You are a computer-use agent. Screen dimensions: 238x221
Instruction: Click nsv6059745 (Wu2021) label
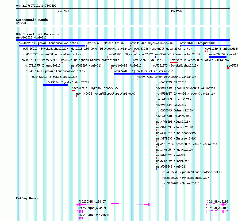(171, 82)
